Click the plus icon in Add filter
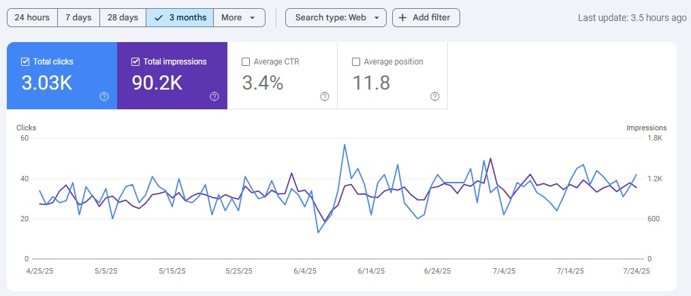 (403, 18)
